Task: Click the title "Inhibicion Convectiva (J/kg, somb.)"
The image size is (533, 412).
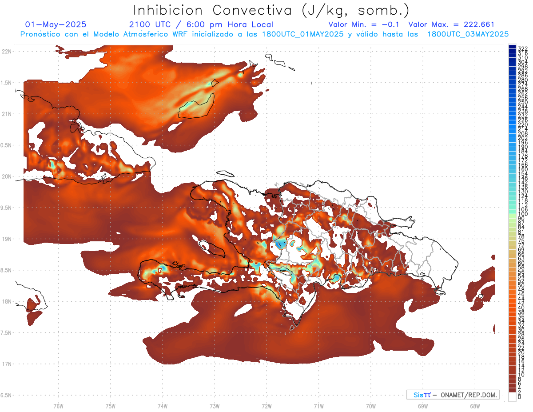Action: point(271,10)
